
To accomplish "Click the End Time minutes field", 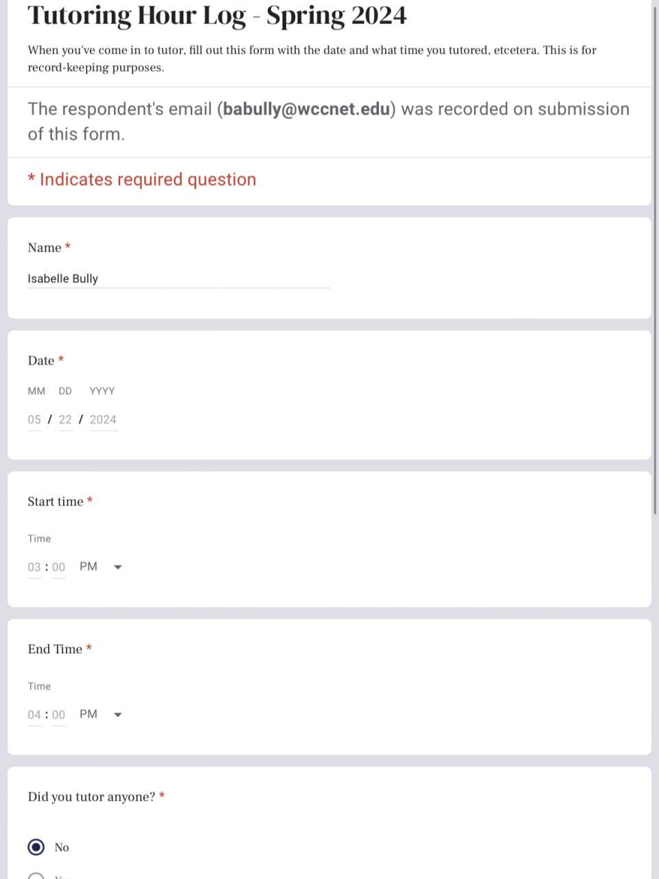I will point(59,715).
